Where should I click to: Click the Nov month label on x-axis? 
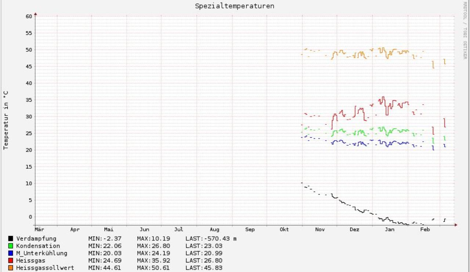pyautogui.click(x=320, y=229)
